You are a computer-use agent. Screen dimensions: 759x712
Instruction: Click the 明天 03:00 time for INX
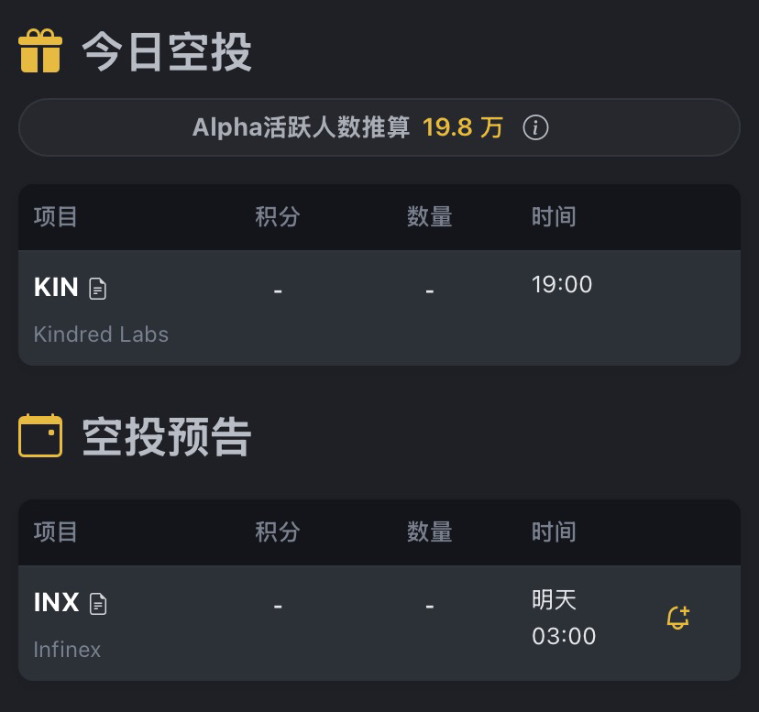click(564, 619)
